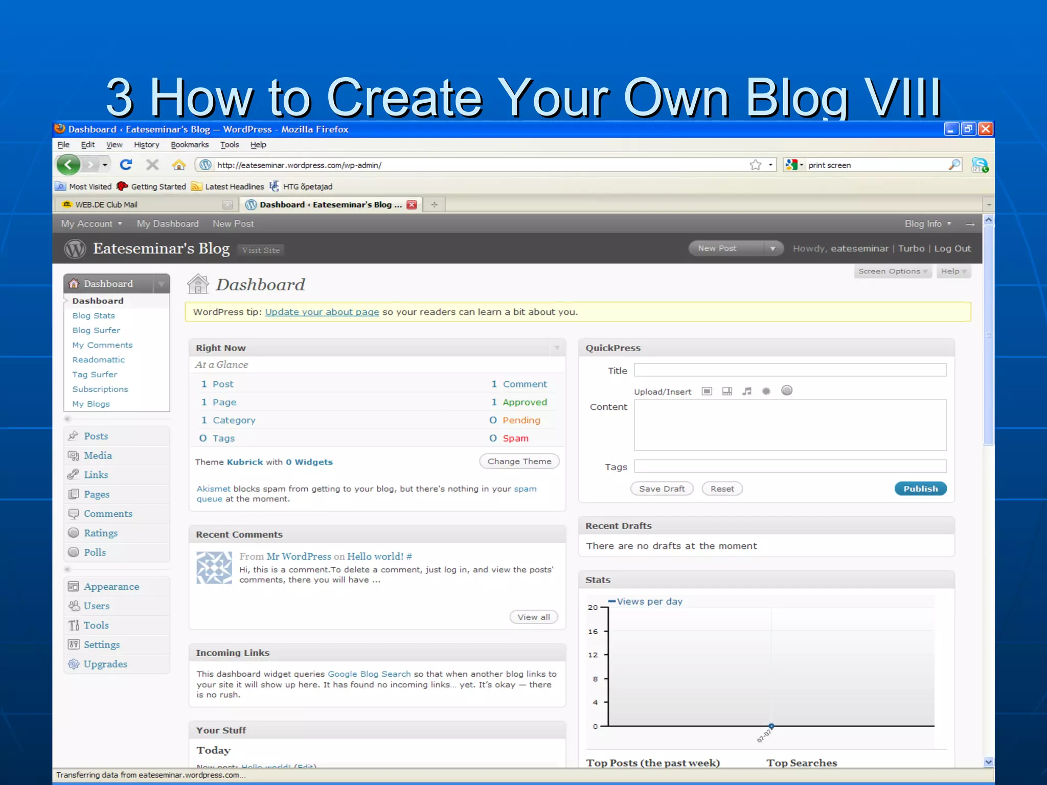Open the Polls section in sidebar
Viewport: 1047px width, 785px height.
pos(117,552)
